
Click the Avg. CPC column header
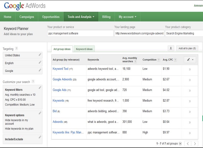pyautogui.click(x=168, y=60)
